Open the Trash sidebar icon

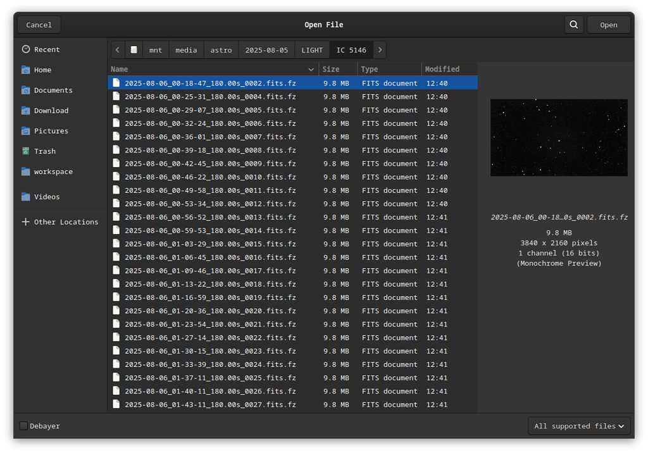coord(27,151)
